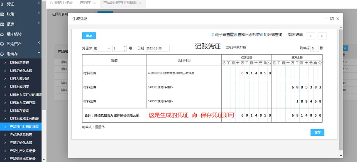Click the sidebar scroll down arrow

point(44,160)
